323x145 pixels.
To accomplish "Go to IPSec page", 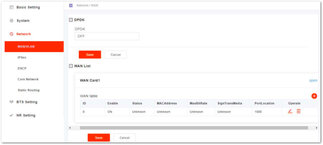I will [x=22, y=58].
